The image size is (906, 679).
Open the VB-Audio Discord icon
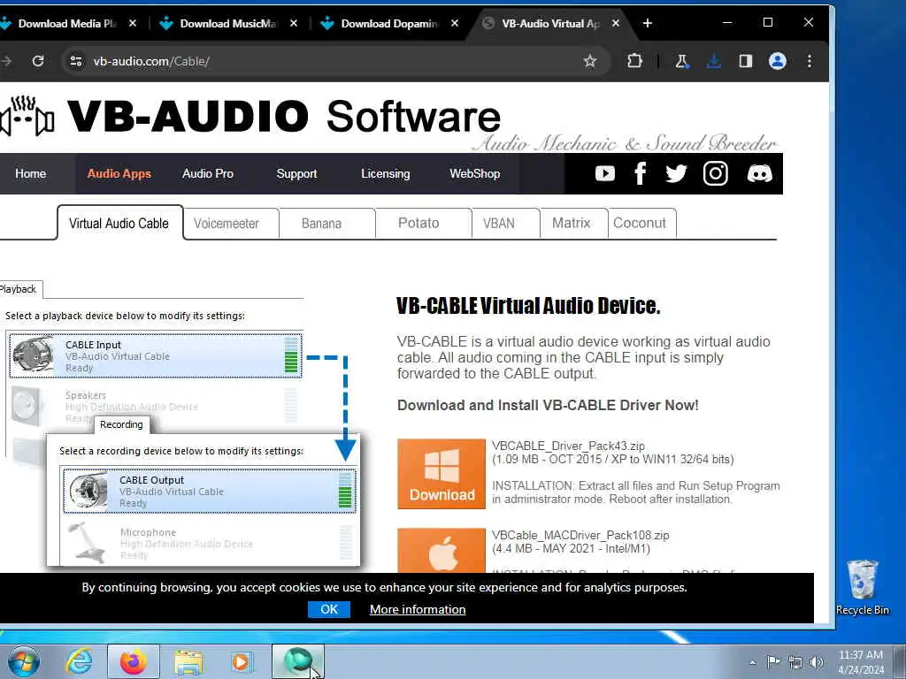coord(759,173)
